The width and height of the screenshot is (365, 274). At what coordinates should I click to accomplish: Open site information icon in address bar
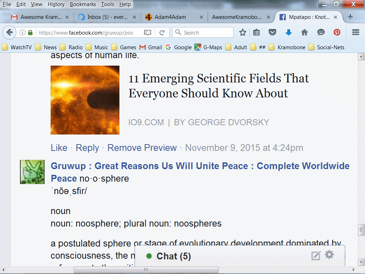(x=22, y=32)
